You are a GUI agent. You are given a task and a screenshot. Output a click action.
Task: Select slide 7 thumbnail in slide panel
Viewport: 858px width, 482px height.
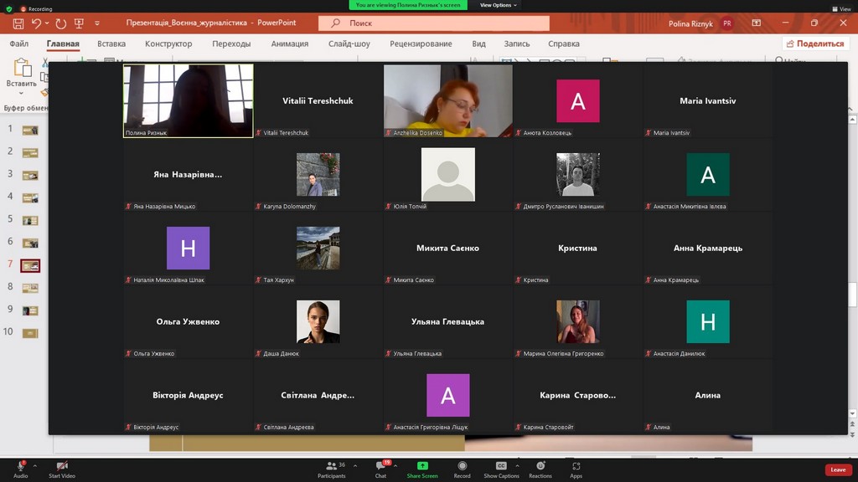pos(30,265)
